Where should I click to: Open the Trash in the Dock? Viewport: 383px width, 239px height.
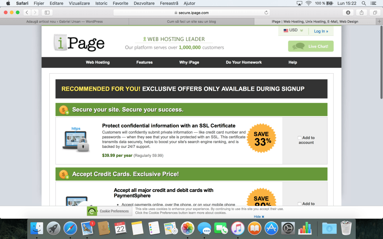(x=346, y=229)
